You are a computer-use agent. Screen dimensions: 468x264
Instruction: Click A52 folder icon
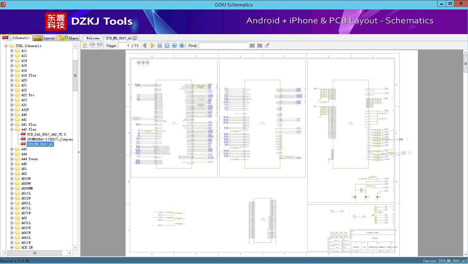coord(18,174)
